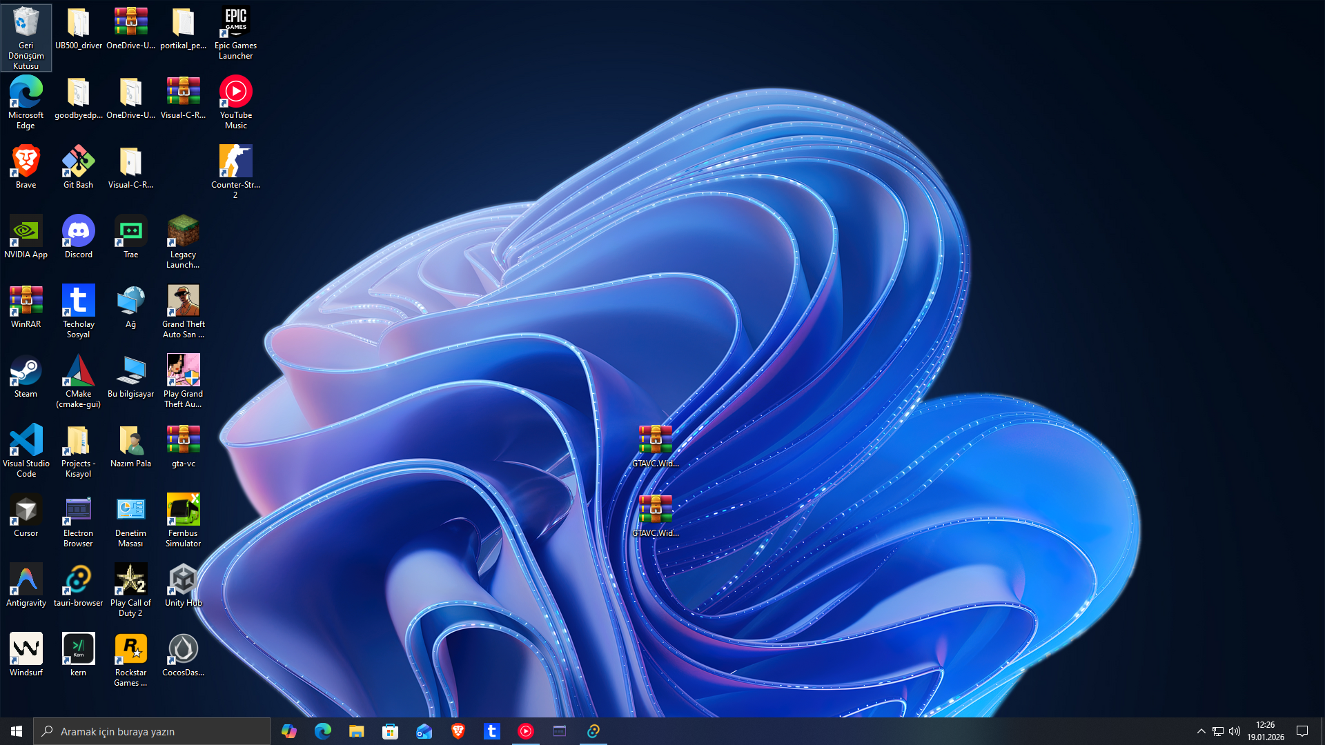Select the Unity Hub desktop shortcut

click(183, 585)
